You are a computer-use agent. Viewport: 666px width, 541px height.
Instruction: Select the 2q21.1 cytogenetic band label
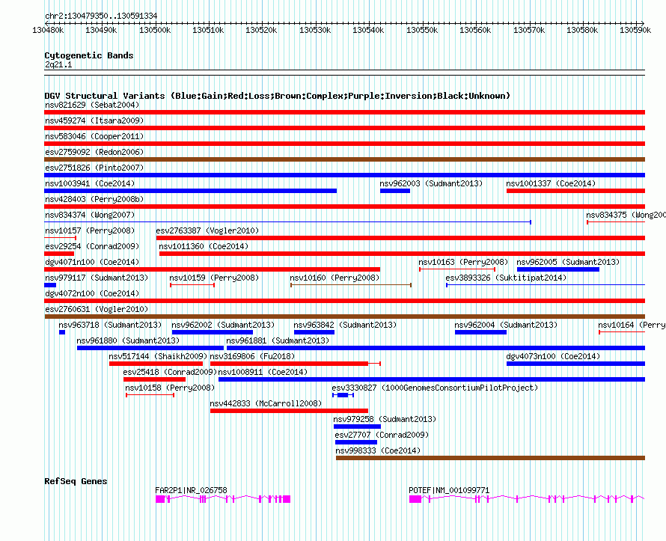[x=58, y=64]
